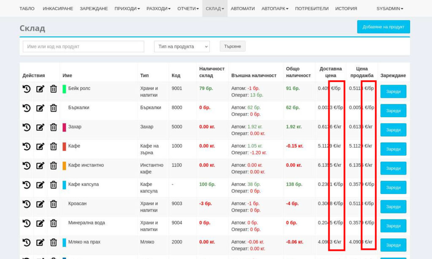Image resolution: width=432 pixels, height=259 pixels.
Task: Open history for Бъркалки row
Action: 27,108
